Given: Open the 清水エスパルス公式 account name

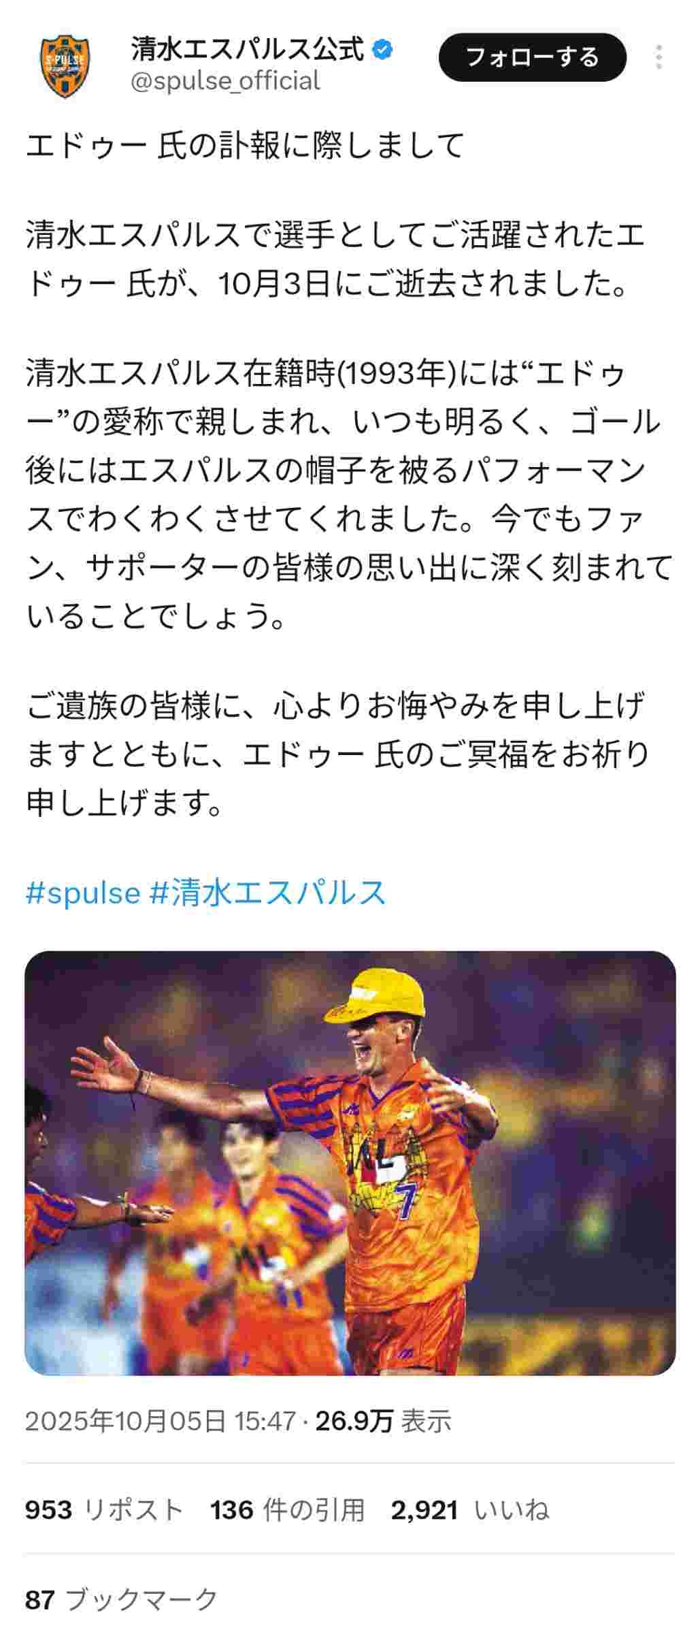Looking at the screenshot, I should pos(248,50).
